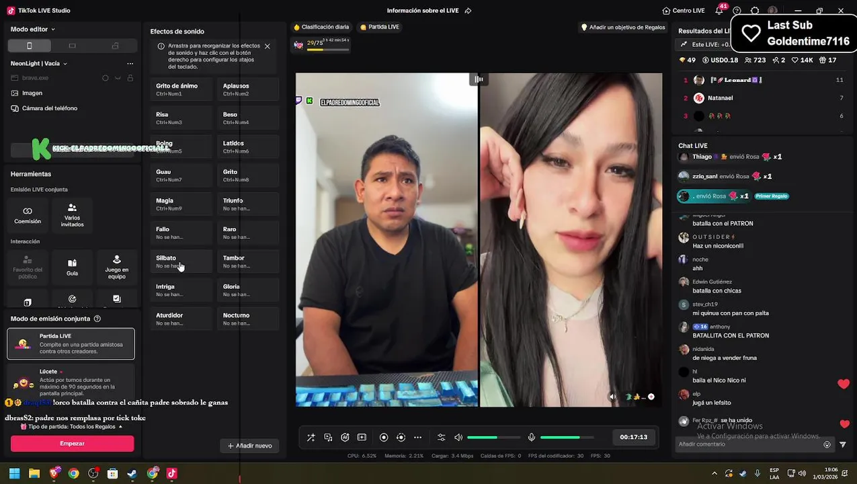This screenshot has width=857, height=484.
Task: Open emoji picker in comment box
Action: (827, 444)
